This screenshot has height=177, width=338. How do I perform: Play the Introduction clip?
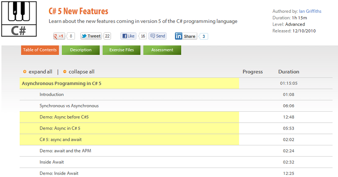(x=51, y=94)
